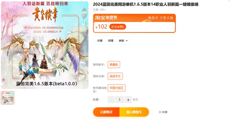Image resolution: width=230 pixels, height=119 pixels.
Task: Click the product title text
Action: (146, 4)
